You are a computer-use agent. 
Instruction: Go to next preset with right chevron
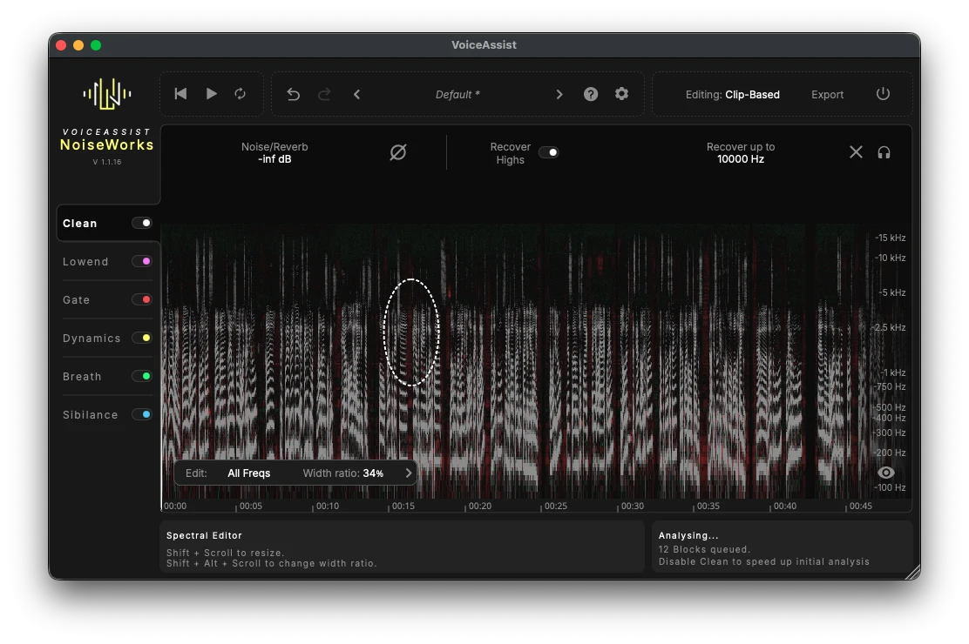[559, 94]
